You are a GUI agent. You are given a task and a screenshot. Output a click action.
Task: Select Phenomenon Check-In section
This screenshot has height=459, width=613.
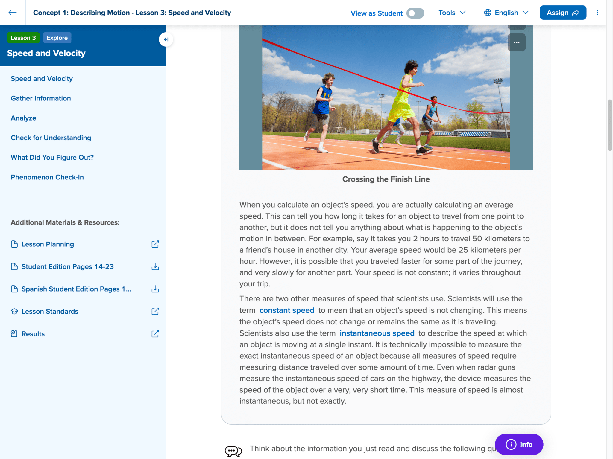click(x=47, y=177)
